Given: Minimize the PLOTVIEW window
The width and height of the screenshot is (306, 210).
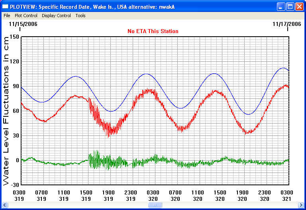Looking at the screenshot, I should (x=281, y=6).
